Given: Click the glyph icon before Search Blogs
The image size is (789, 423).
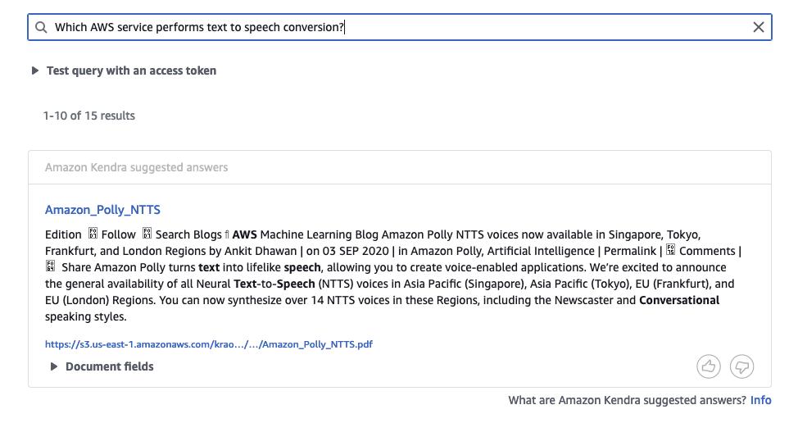Looking at the screenshot, I should (x=147, y=234).
